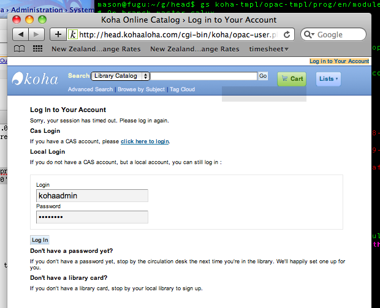Click the Login username field
380x308 pixels.
(x=92, y=195)
